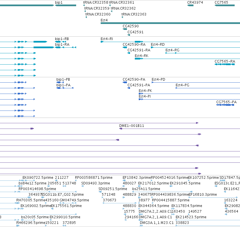Image resolution: width=240 pixels, height=227 pixels.
Task: Click the EK217012.5prime label
Action: click(x=153, y=183)
